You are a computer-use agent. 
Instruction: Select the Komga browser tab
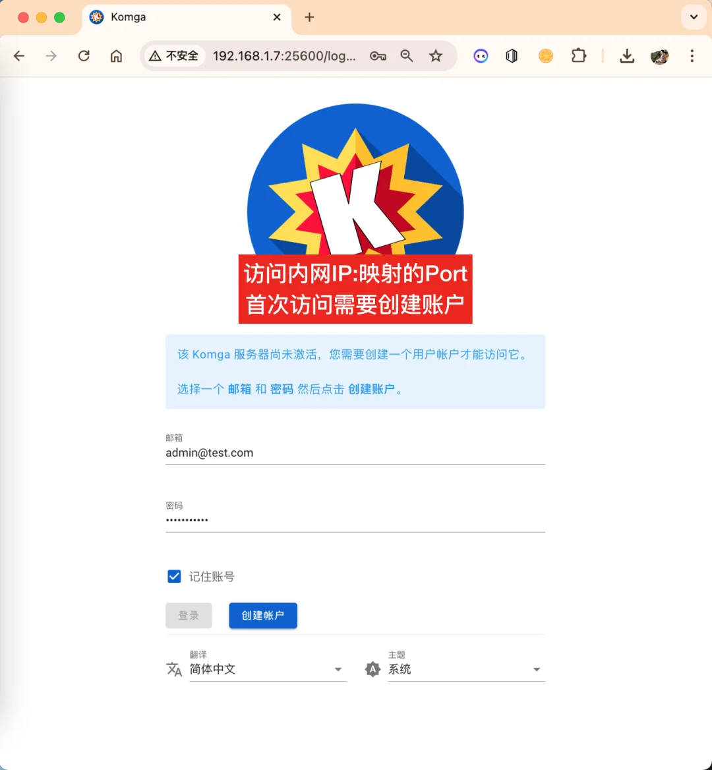click(187, 18)
